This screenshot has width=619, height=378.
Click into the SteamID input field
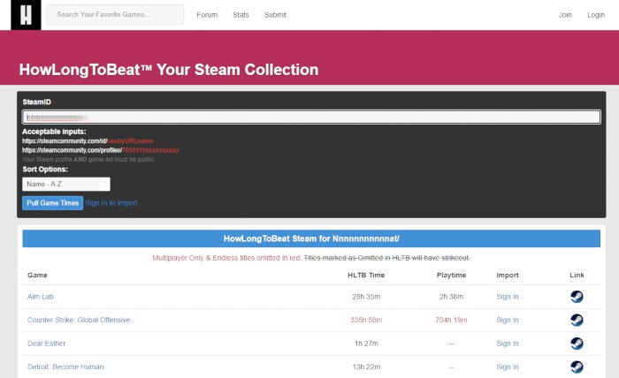tap(311, 117)
